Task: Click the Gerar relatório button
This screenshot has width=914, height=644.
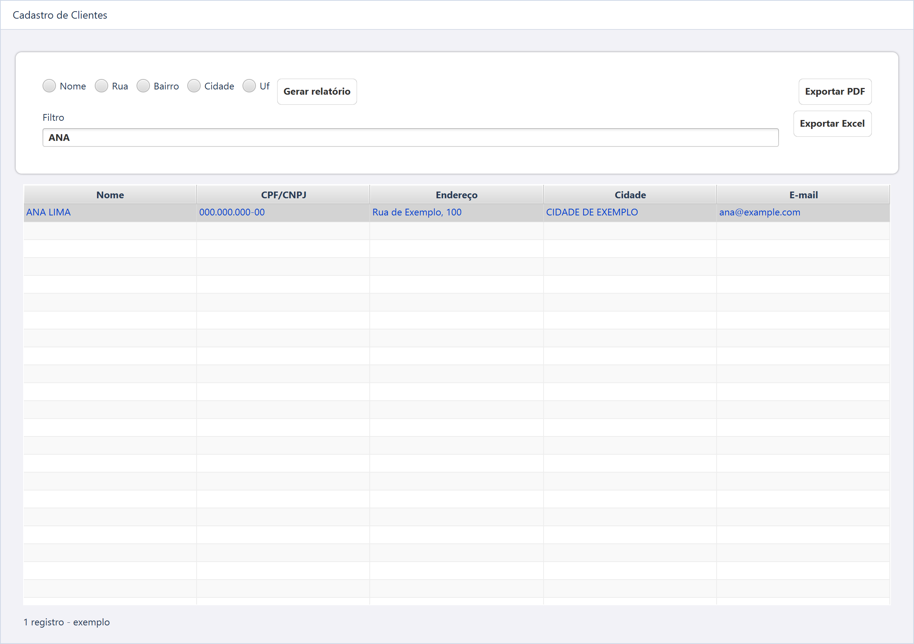Action: [x=317, y=91]
